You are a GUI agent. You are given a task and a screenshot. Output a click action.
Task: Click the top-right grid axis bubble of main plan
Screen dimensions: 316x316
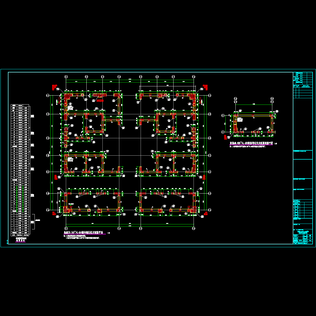click(194, 76)
